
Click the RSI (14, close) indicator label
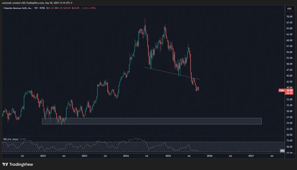(x=11, y=139)
